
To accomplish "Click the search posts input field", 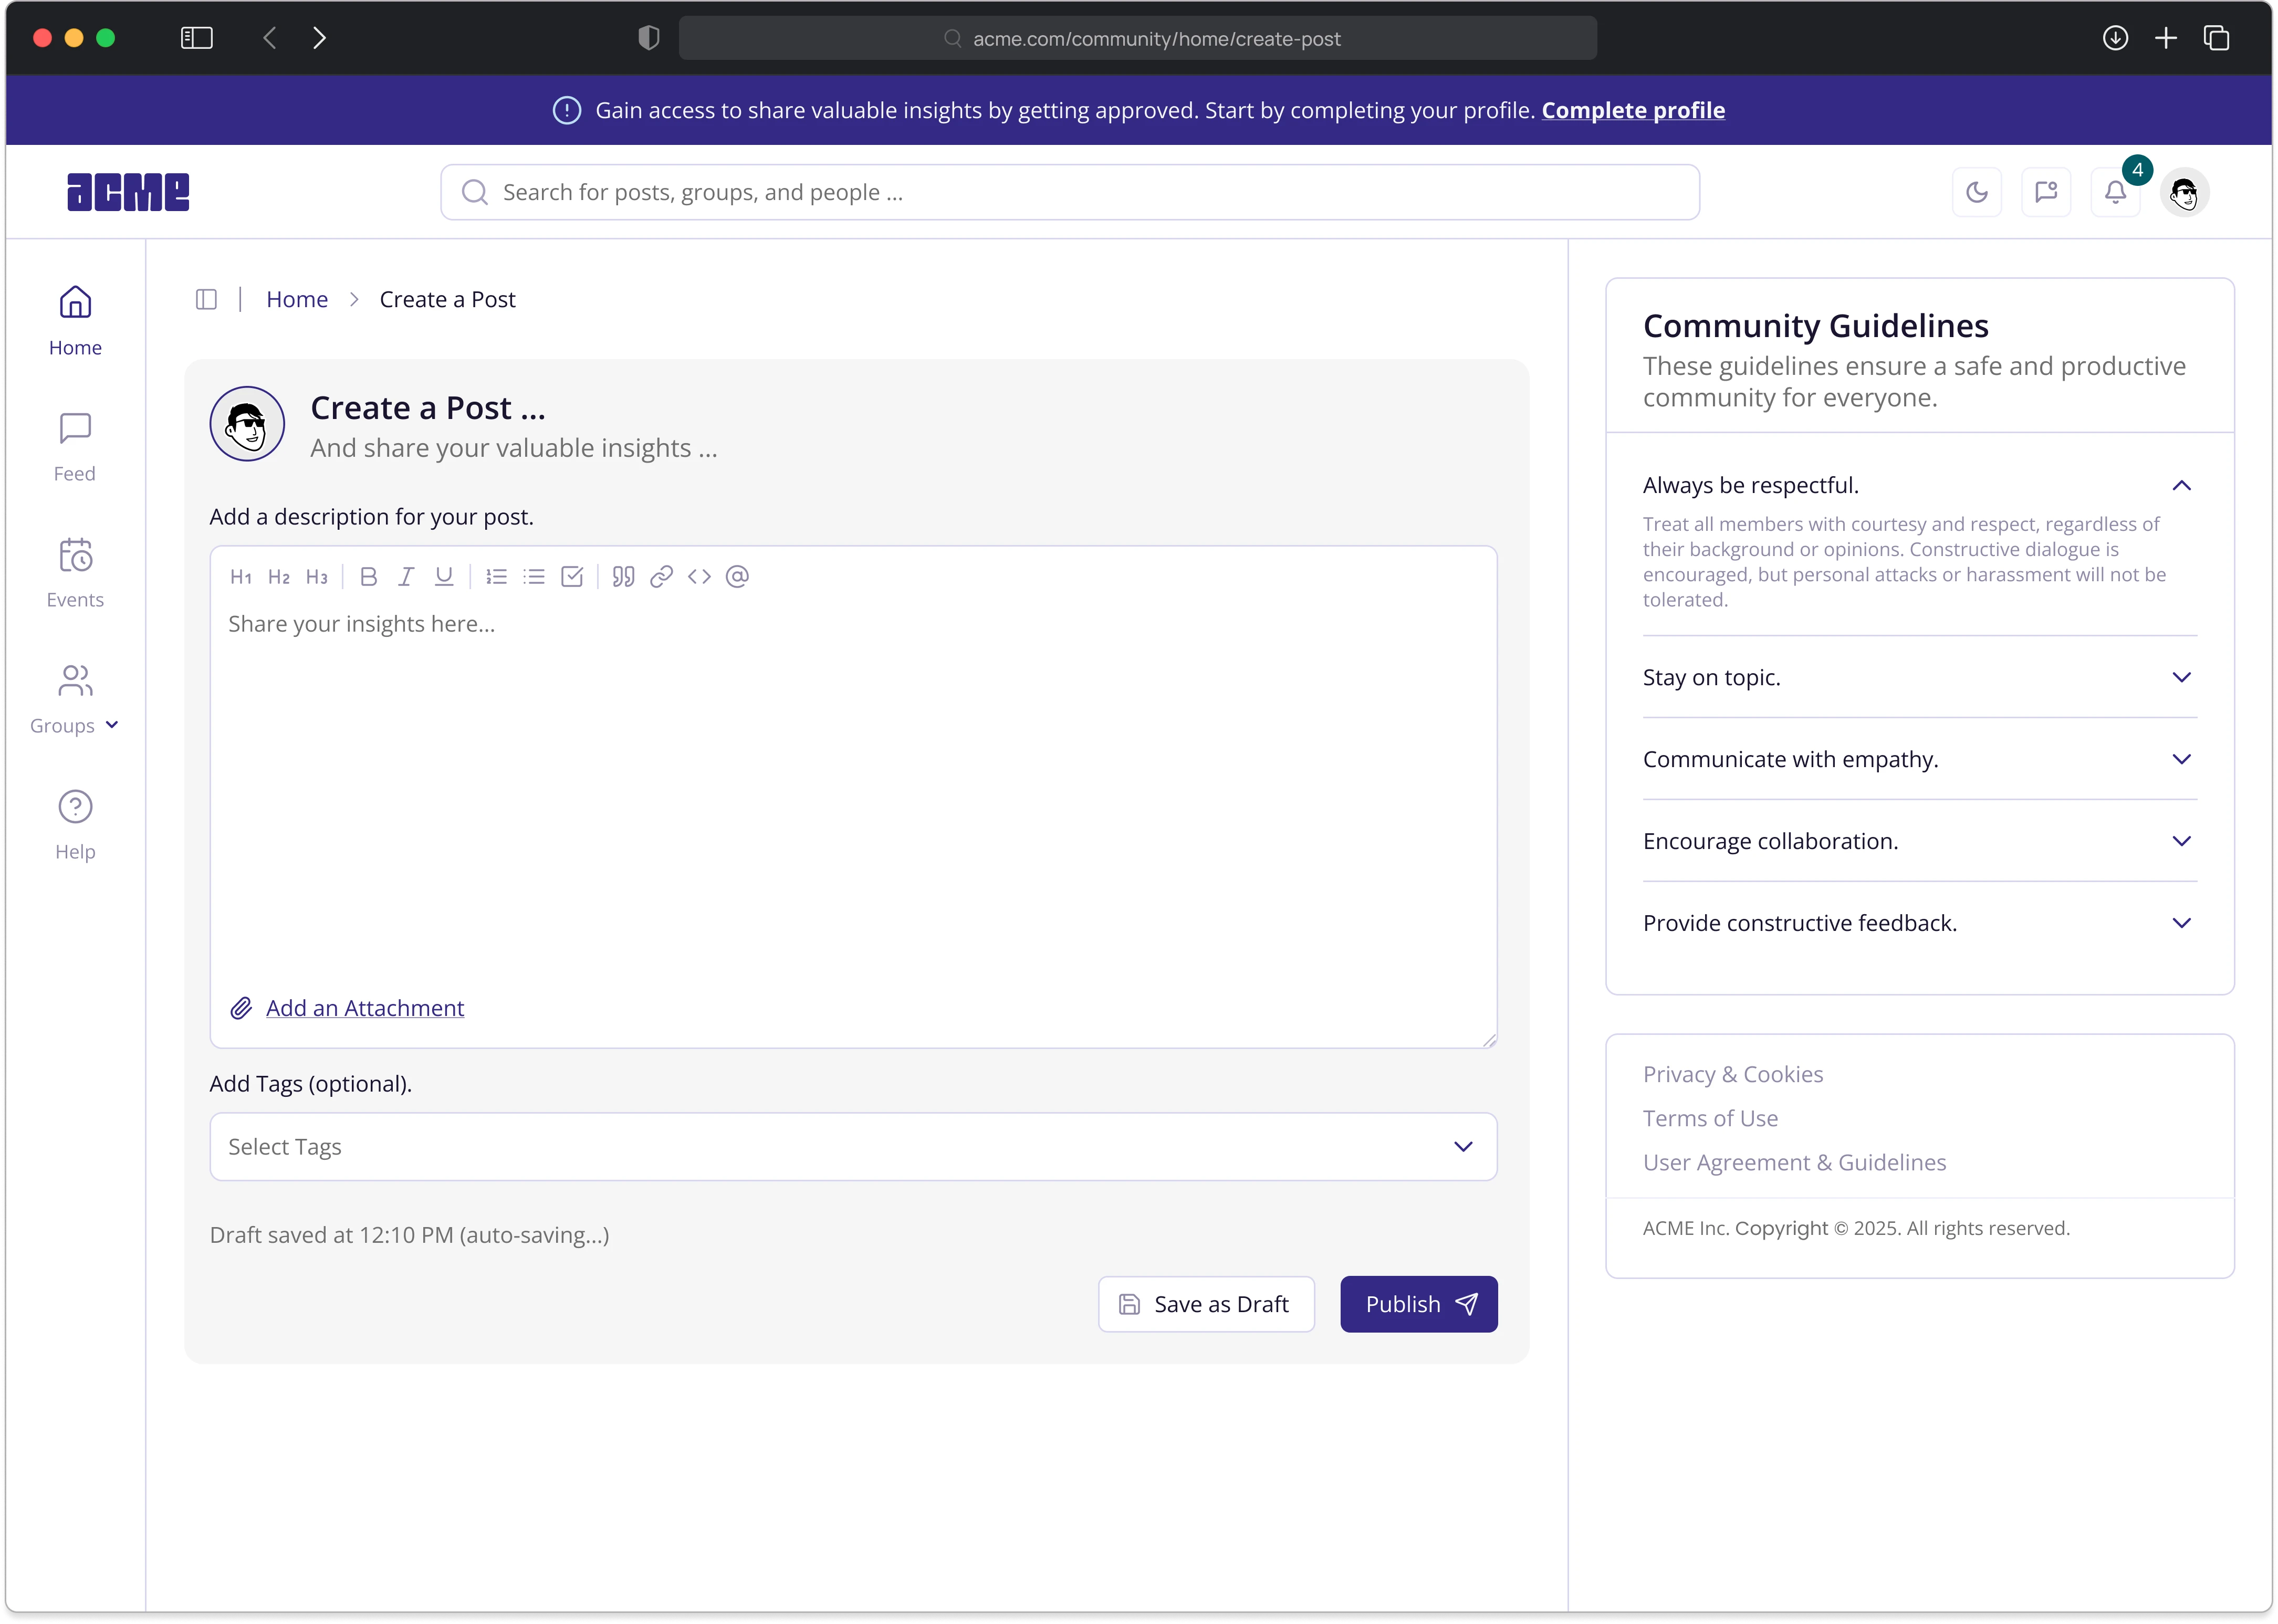I will click(1070, 192).
